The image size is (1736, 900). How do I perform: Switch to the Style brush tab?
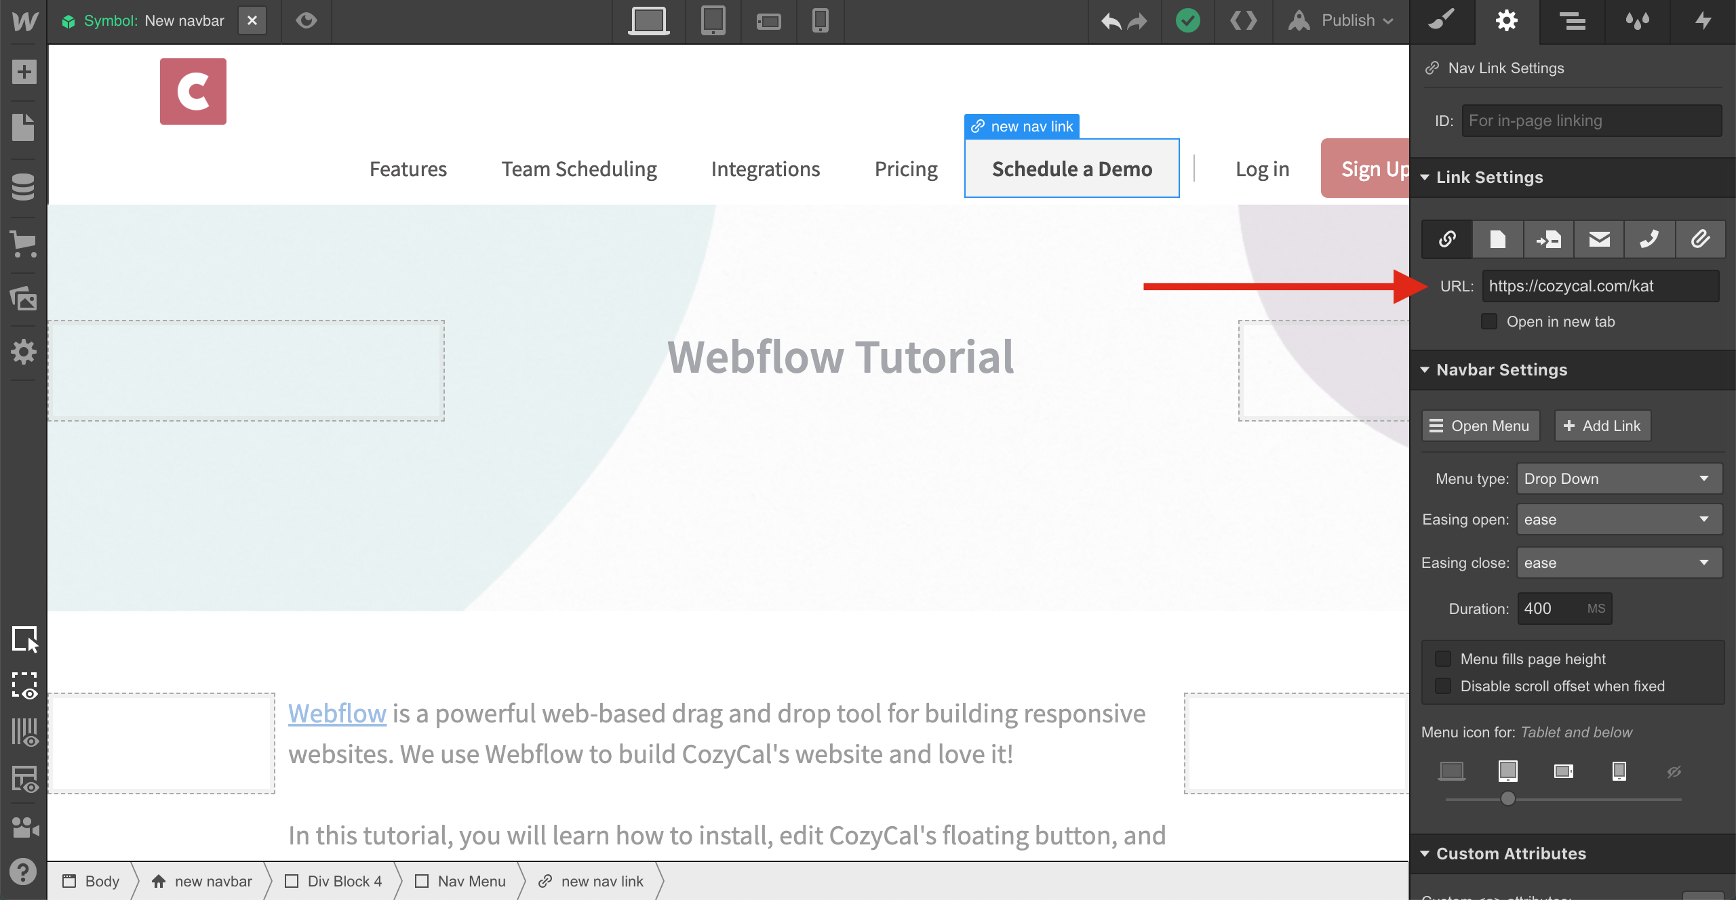[x=1442, y=20]
